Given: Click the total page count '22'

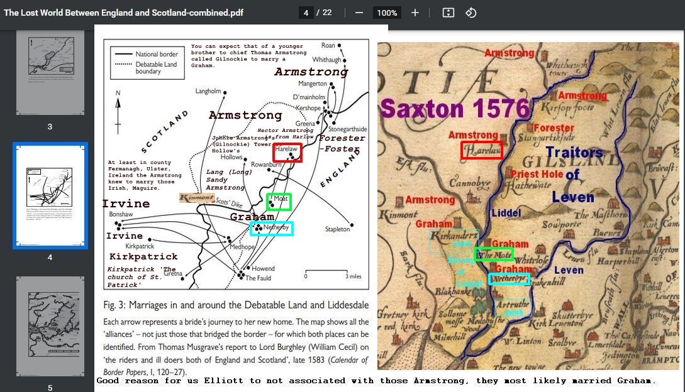Looking at the screenshot, I should 327,13.
